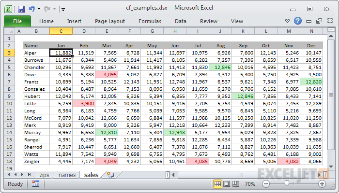Click the horizontal scrollbar thumb
339x193 pixels.
click(241, 175)
